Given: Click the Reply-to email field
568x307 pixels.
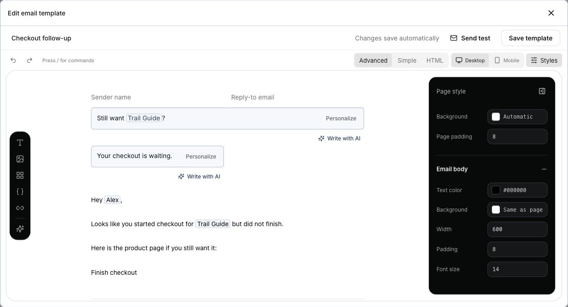Looking at the screenshot, I should [298, 97].
